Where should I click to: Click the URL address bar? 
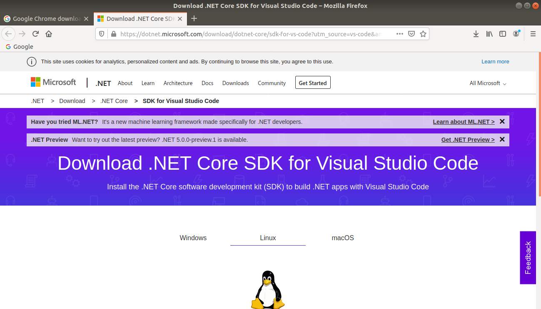(x=250, y=34)
